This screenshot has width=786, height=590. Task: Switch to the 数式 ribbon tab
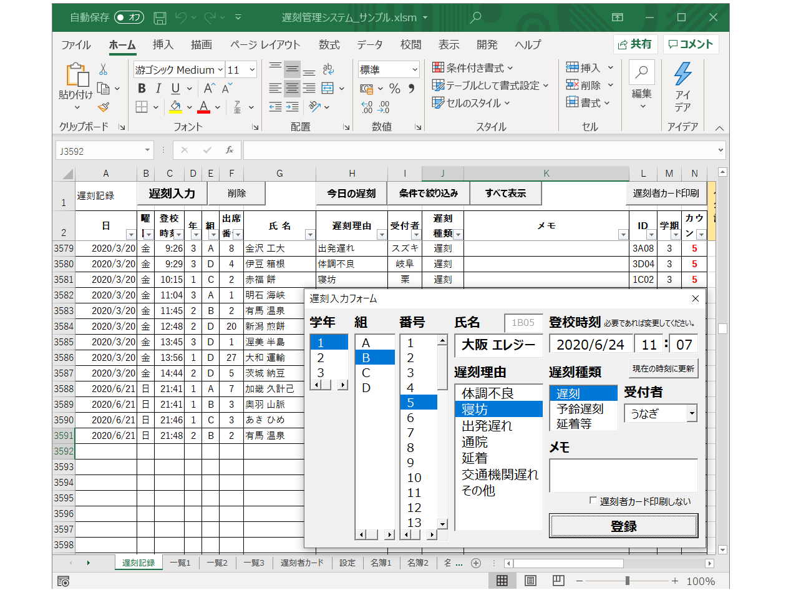[x=329, y=45]
